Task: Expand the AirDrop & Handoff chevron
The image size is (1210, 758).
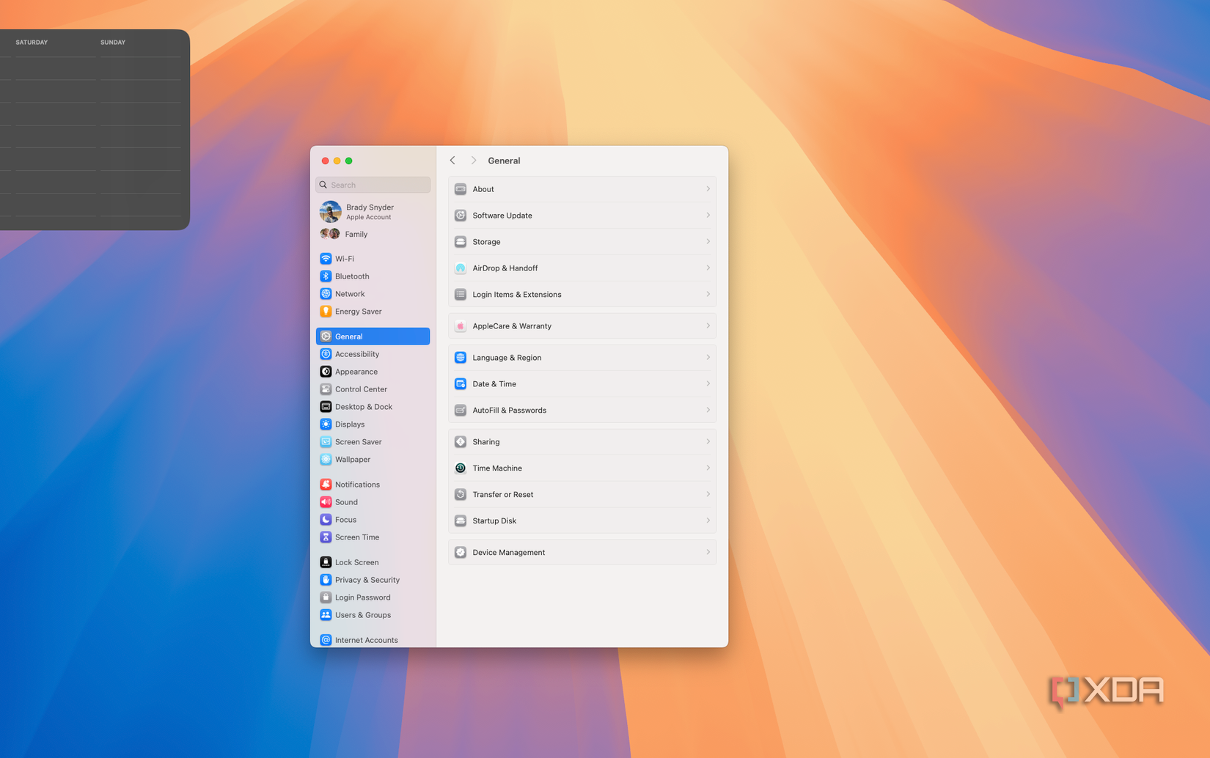Action: (x=708, y=268)
